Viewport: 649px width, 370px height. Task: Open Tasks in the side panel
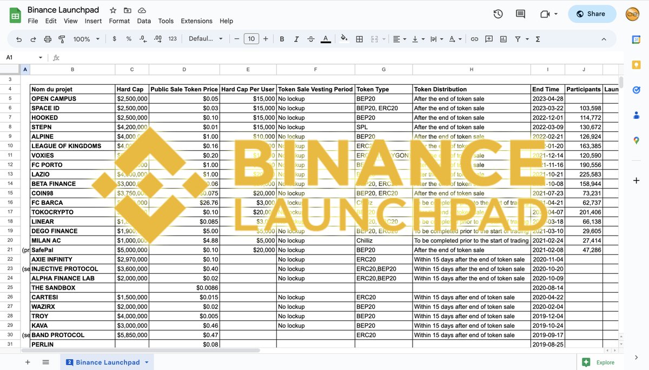click(x=636, y=90)
